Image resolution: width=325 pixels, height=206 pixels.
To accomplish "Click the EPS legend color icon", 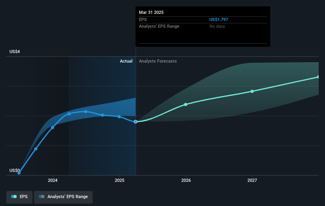I will pyautogui.click(x=14, y=196).
